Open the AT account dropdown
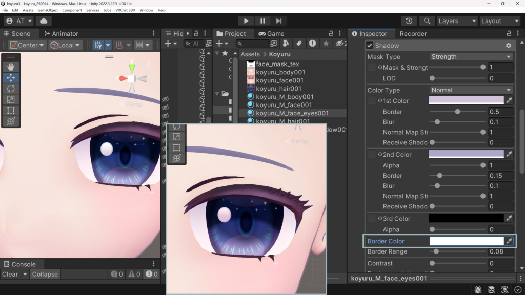 click(19, 20)
